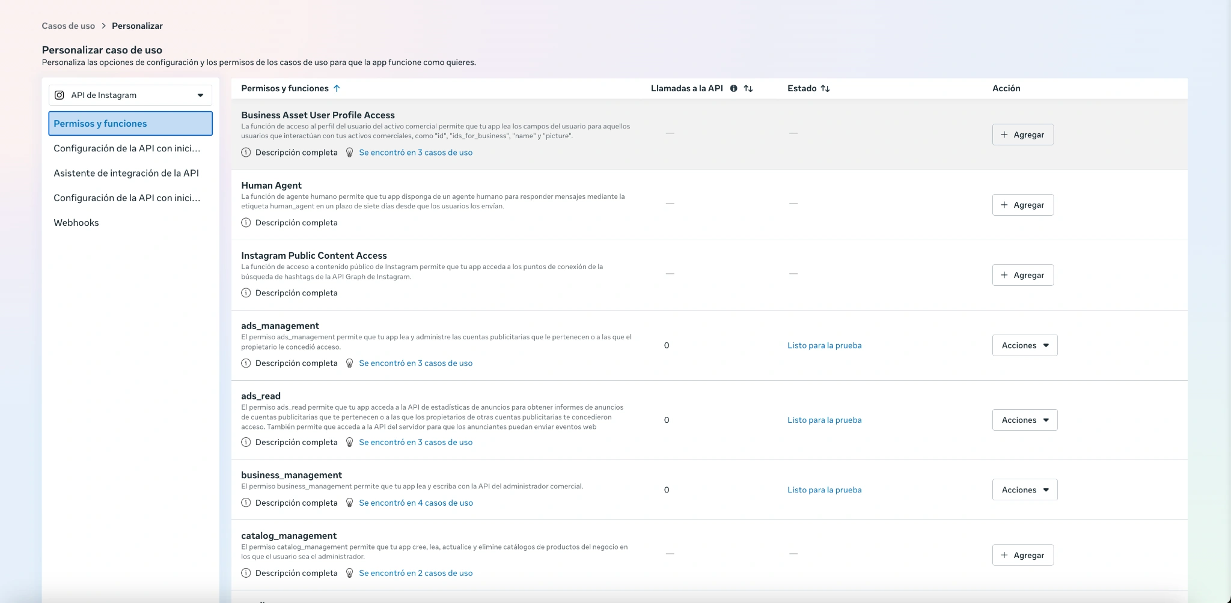The height and width of the screenshot is (603, 1231).
Task: Open 'Se encontró en 4 casos de uso' link
Action: (x=416, y=503)
